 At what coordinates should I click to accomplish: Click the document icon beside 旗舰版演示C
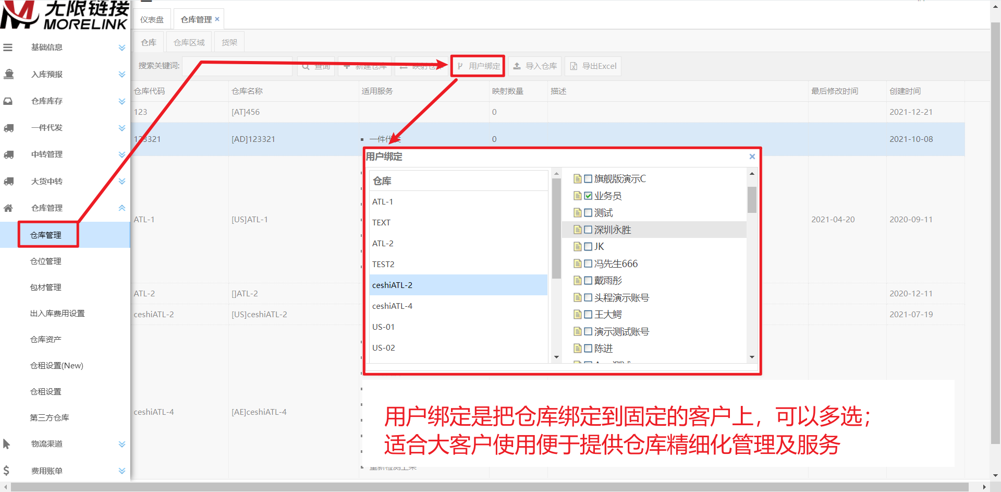[x=578, y=179]
